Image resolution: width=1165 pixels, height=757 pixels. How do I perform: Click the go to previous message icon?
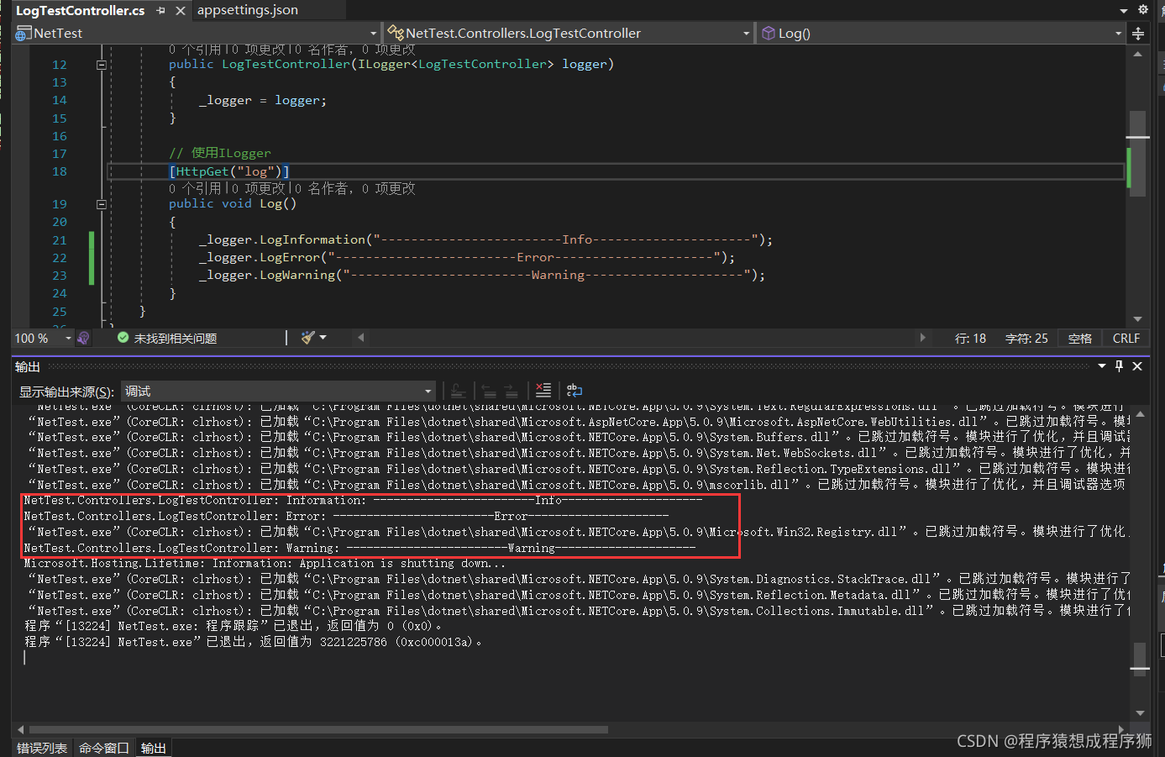click(x=489, y=391)
